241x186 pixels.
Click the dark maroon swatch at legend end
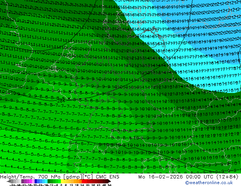click(x=106, y=181)
